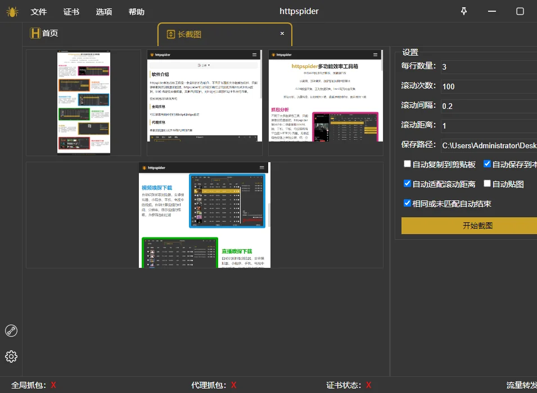
Task: Click the hamburger menu in 视频嗅探下载 thumbnail
Action: click(x=262, y=168)
